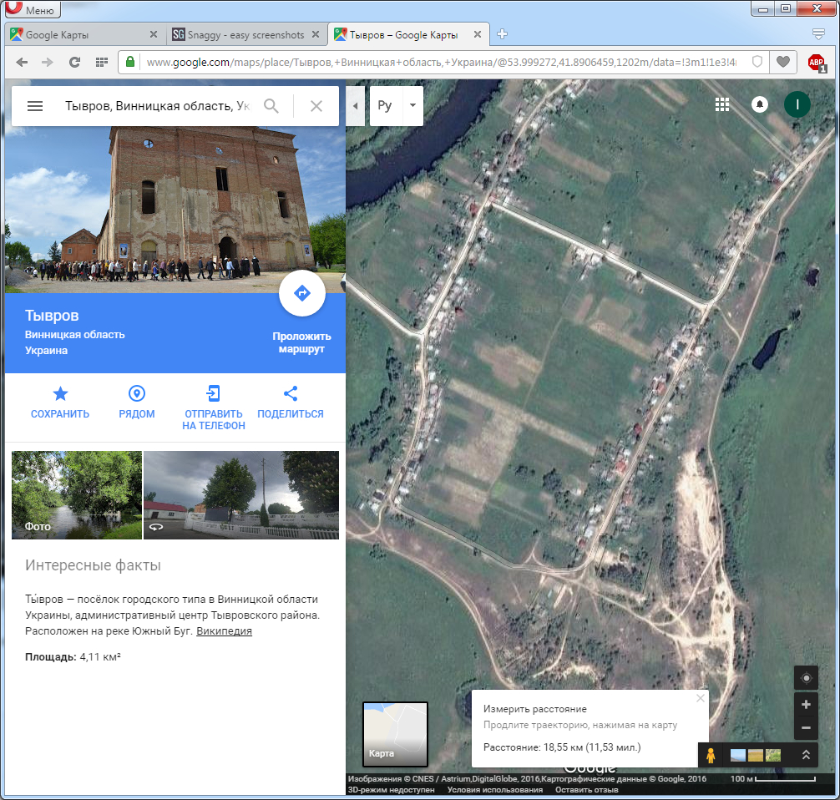The image size is (840, 800).
Task: Click the Тывров search input field
Action: [158, 106]
